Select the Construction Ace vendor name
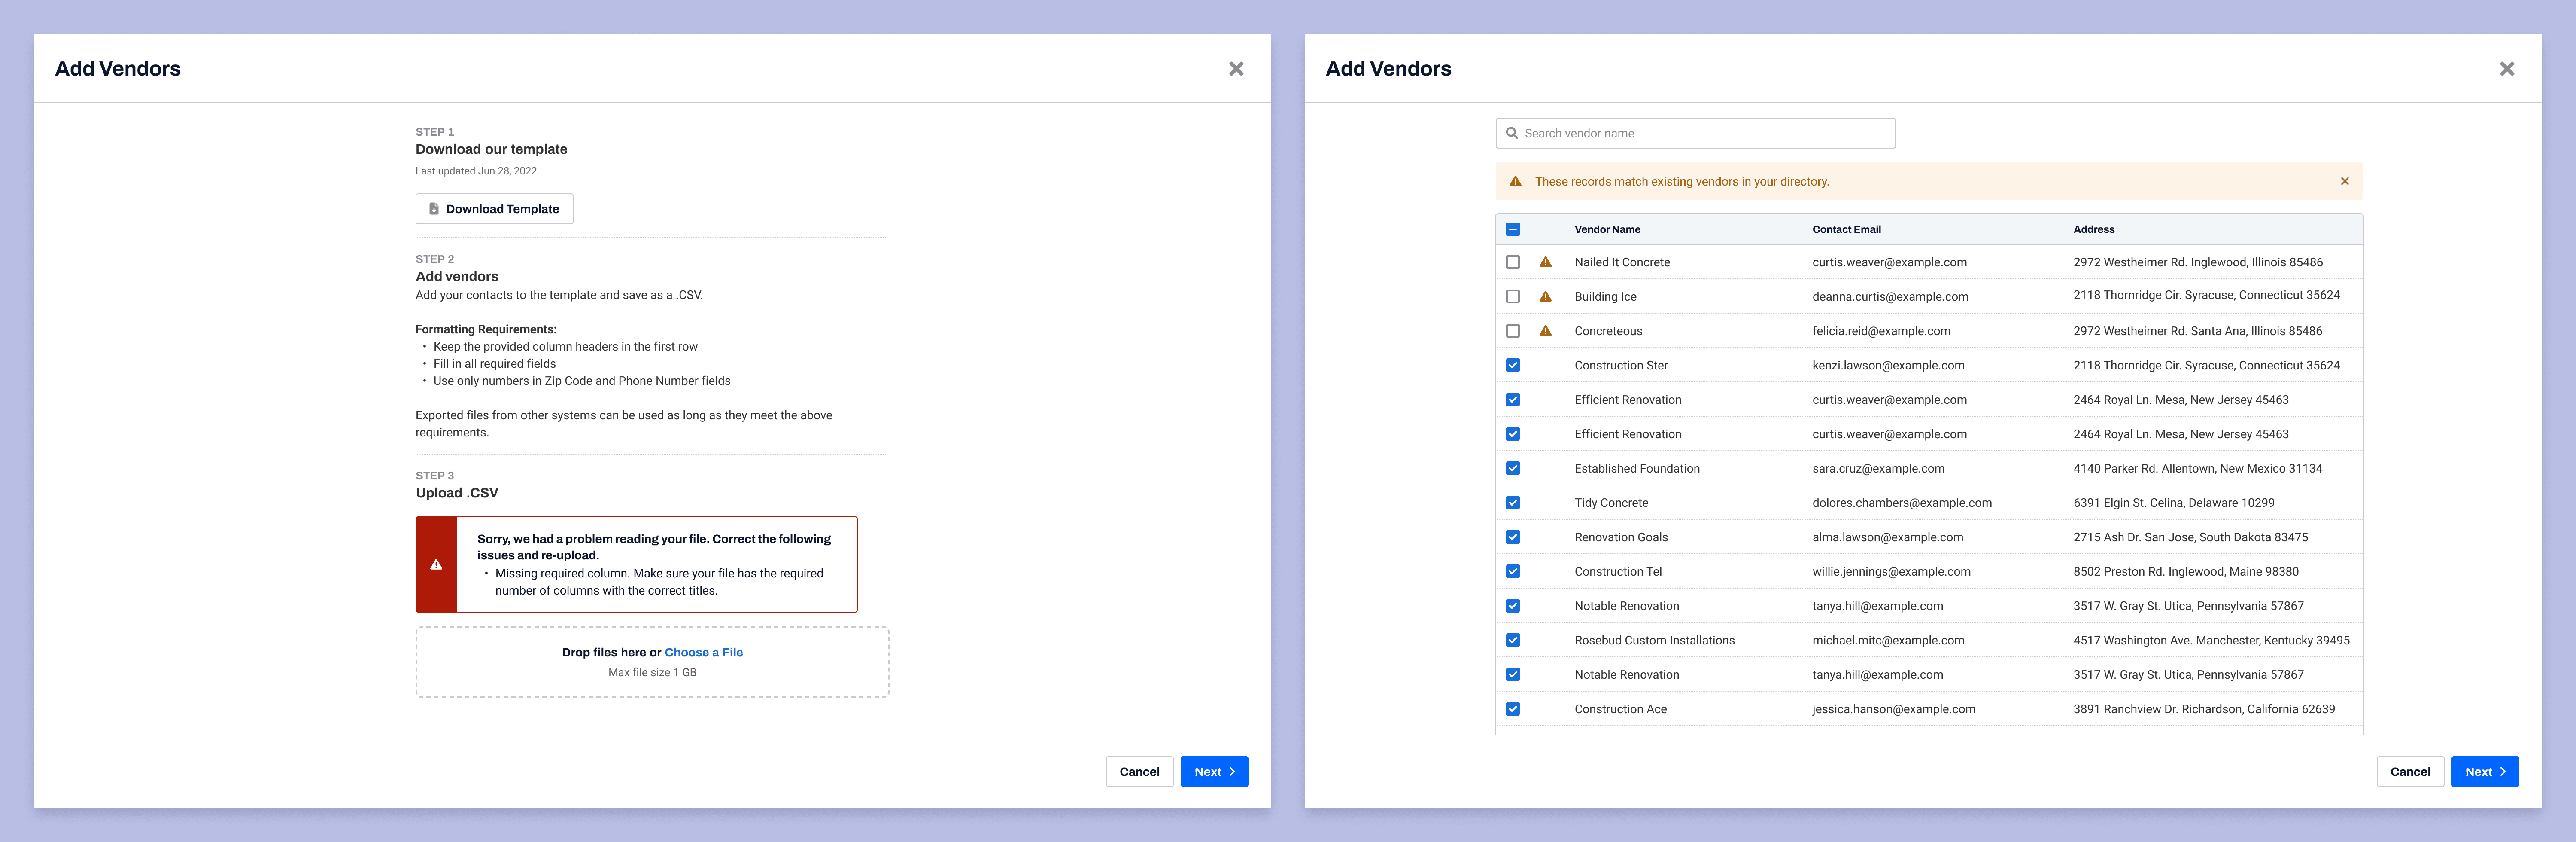 [1621, 709]
